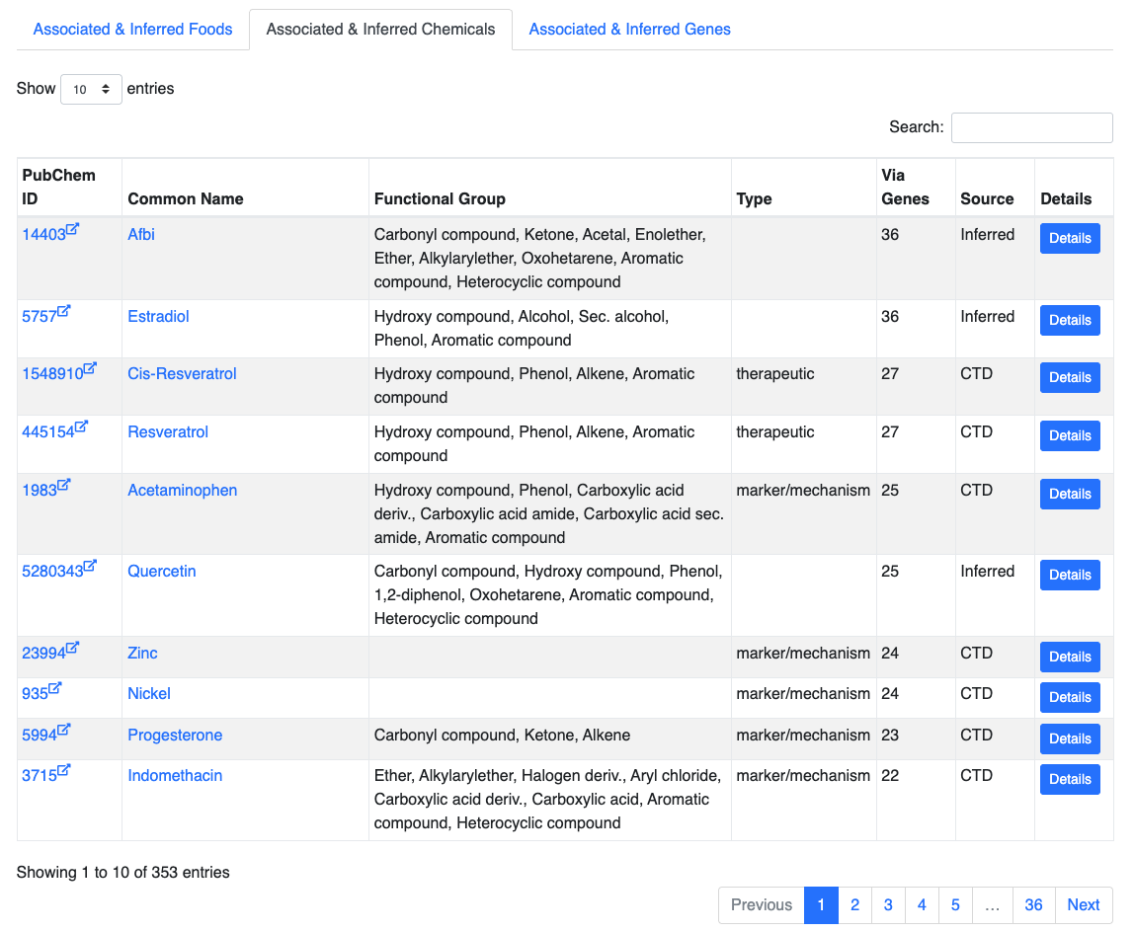Open the Show entries count dropdown
The height and width of the screenshot is (932, 1134).
91,89
